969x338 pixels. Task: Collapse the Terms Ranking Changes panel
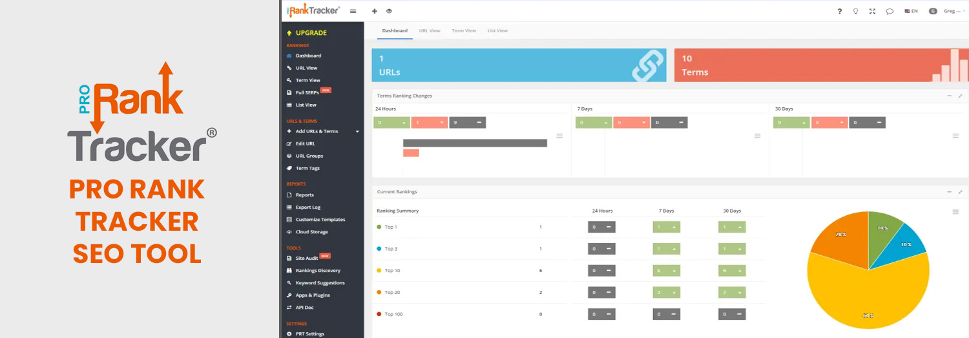950,96
